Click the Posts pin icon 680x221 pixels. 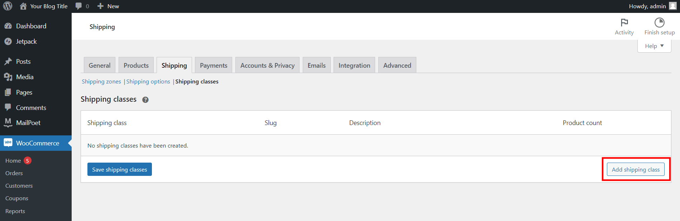point(8,62)
